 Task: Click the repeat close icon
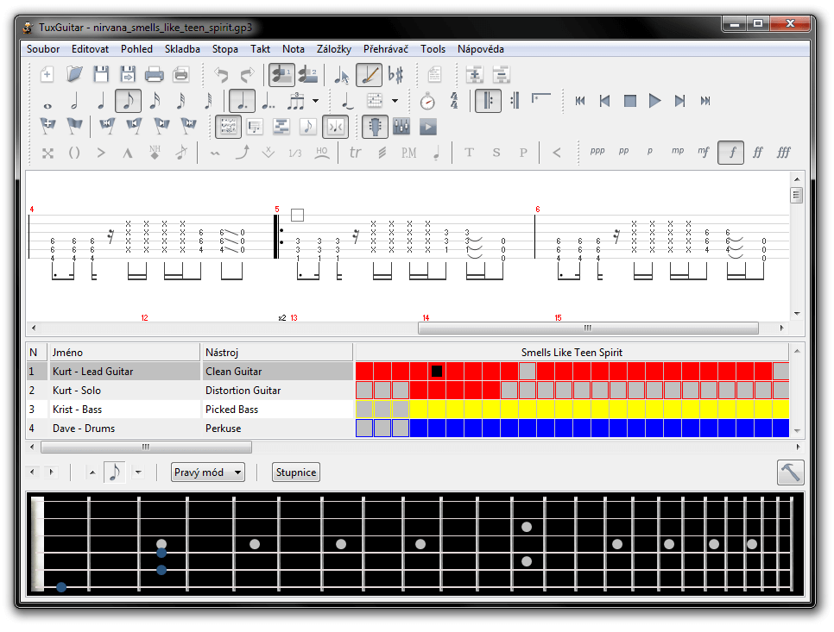click(515, 101)
